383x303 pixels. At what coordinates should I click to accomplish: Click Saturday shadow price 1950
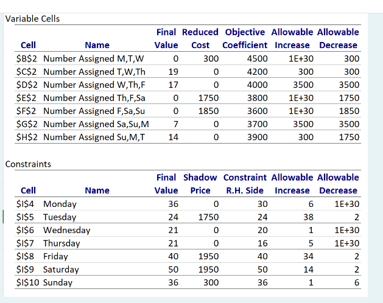coord(208,270)
